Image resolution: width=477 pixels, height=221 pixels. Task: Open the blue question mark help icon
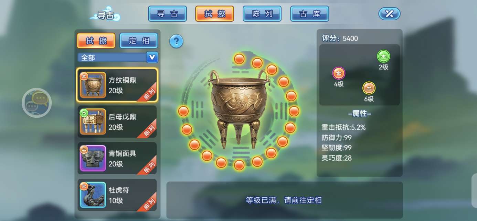click(176, 42)
